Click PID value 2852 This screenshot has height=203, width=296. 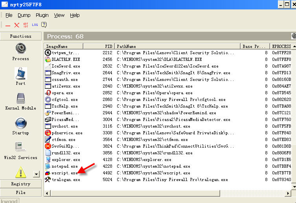(107, 93)
